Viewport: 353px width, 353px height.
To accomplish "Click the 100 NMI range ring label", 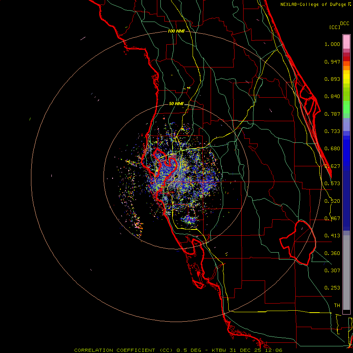I will 176,31.
